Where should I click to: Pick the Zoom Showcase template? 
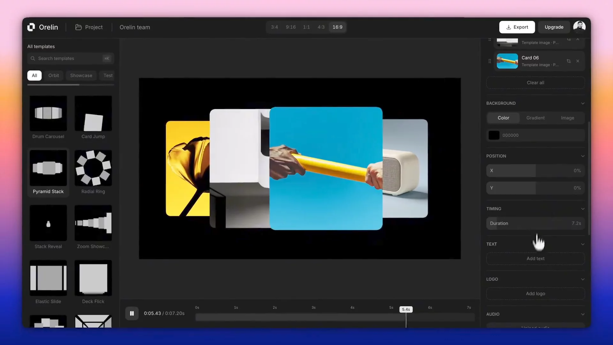93,227
